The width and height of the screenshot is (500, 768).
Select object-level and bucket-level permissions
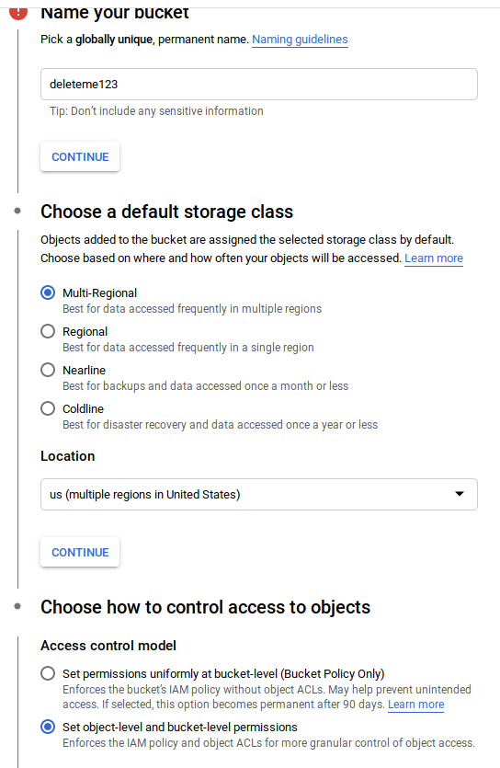click(x=48, y=727)
